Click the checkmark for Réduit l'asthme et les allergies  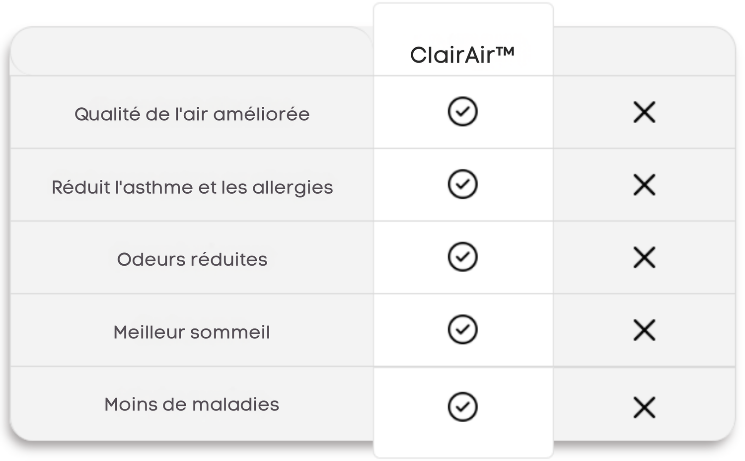[462, 184]
